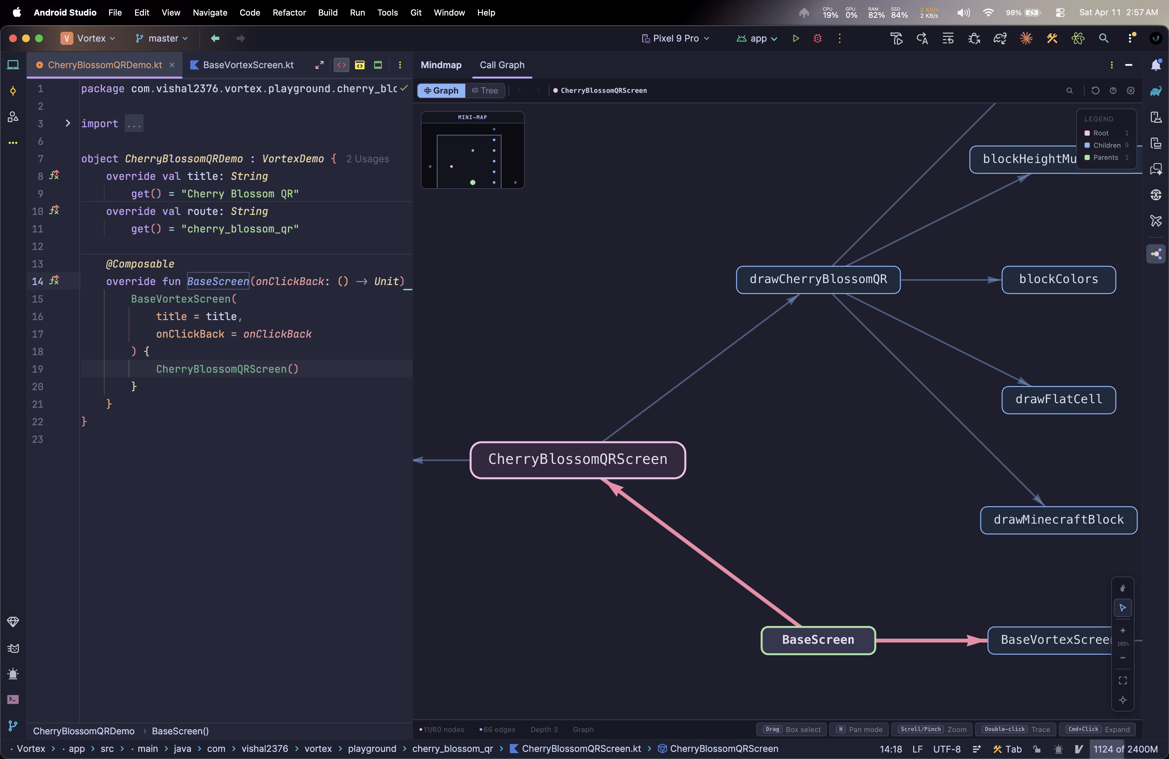The image size is (1169, 759).
Task: Open the Refactor menu
Action: [x=289, y=12]
